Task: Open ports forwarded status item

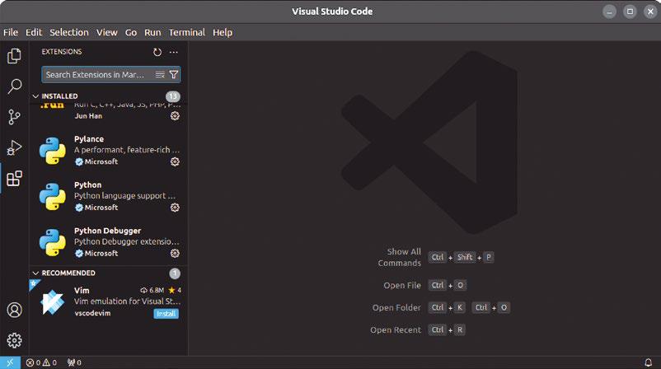Action: click(75, 362)
